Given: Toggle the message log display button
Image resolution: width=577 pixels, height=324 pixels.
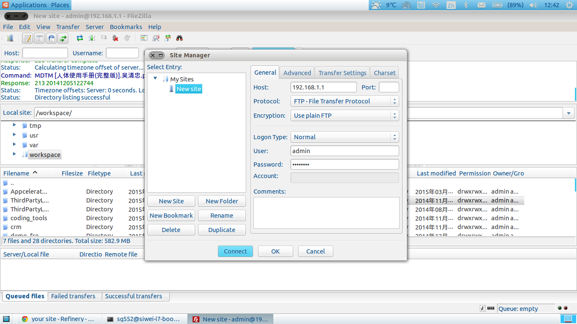Looking at the screenshot, I should click(x=28, y=38).
